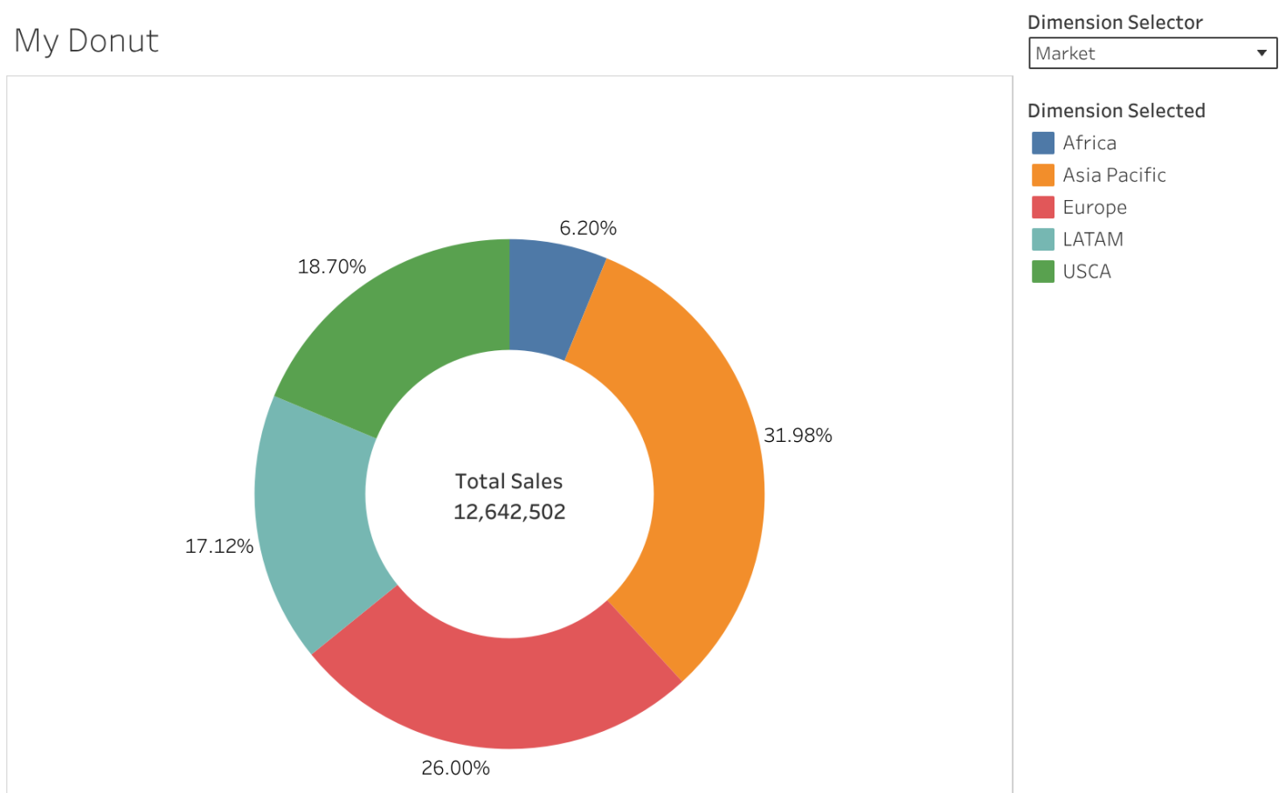
Task: Click the USCA green legend icon
Action: (x=1041, y=271)
